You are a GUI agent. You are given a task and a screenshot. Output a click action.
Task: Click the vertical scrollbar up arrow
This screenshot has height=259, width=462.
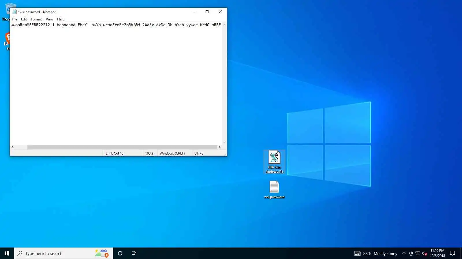click(x=224, y=25)
